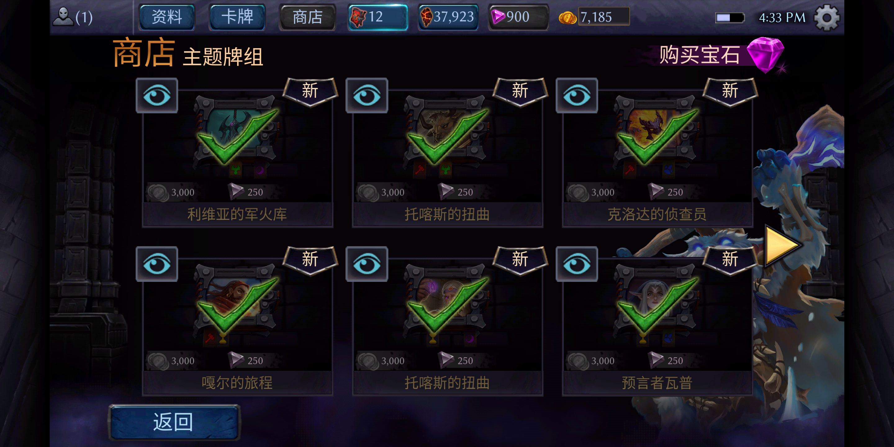Preview 克洛达的侦查员 deck with eye icon

coord(577,95)
